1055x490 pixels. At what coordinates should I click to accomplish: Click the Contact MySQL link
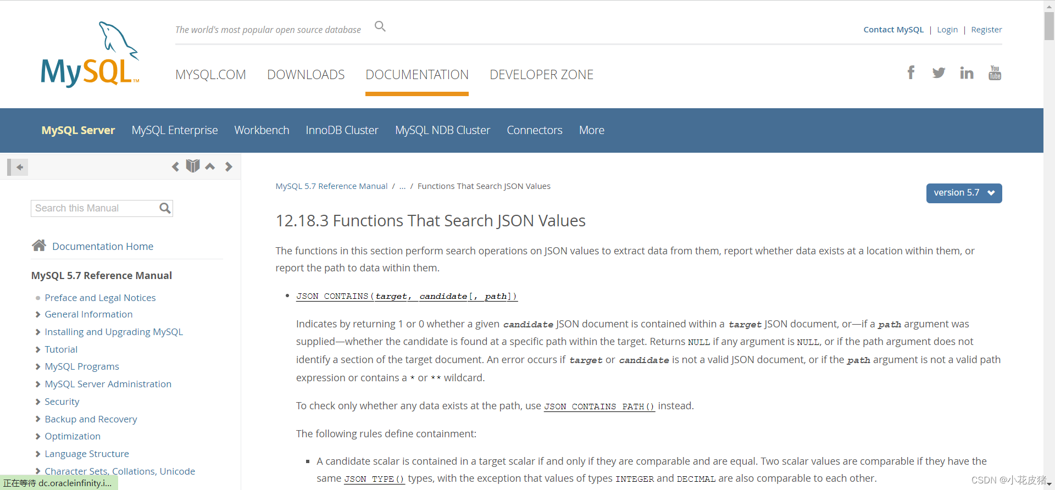point(893,30)
